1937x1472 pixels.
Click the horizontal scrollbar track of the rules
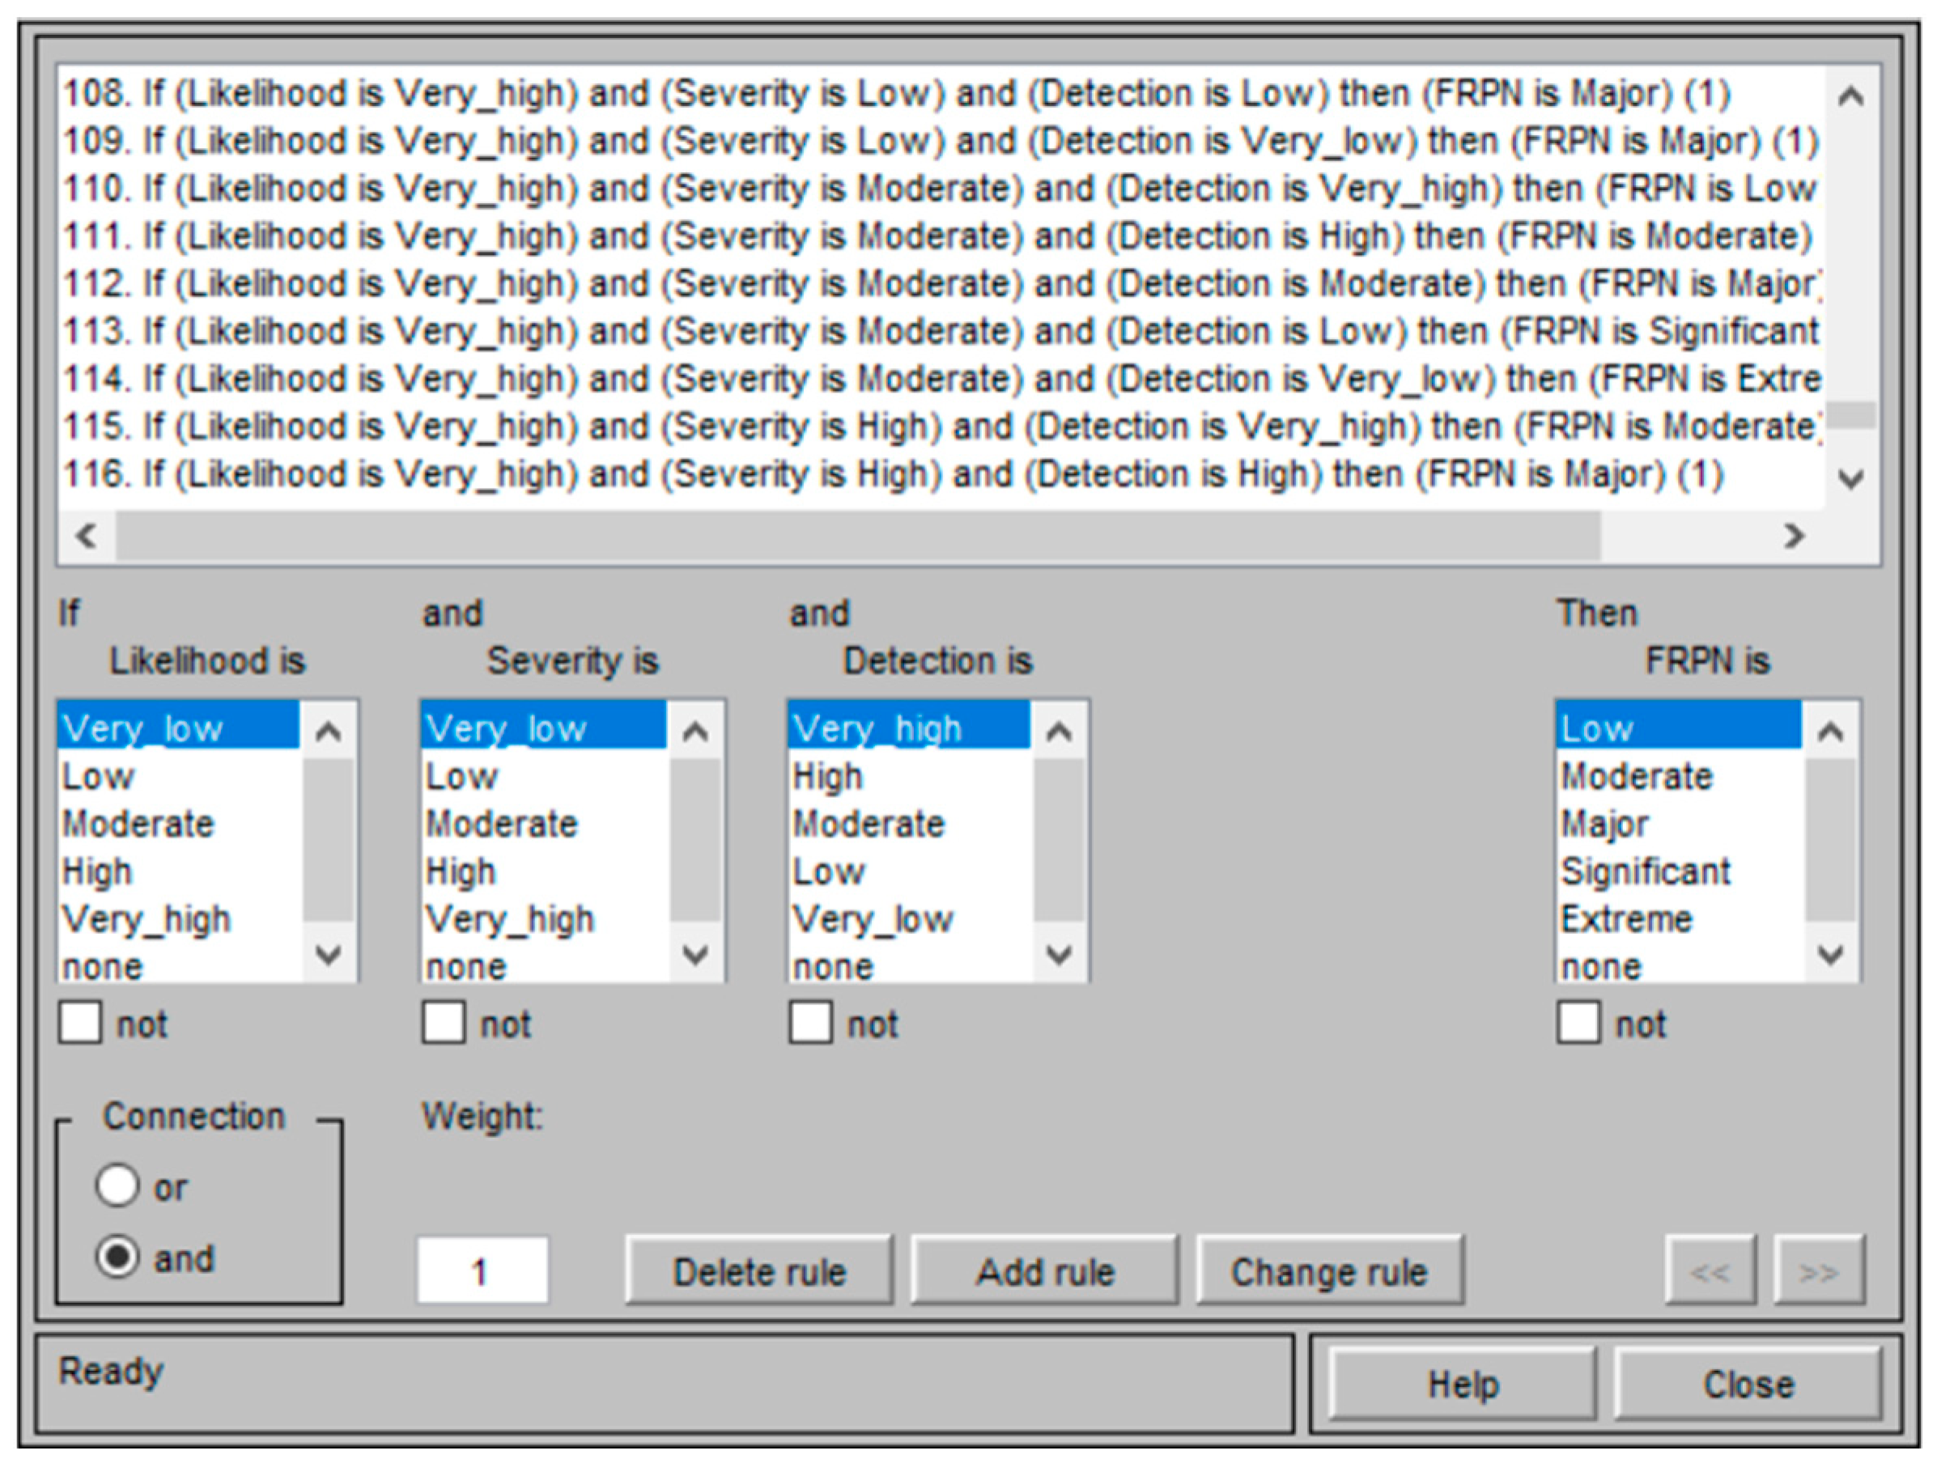click(x=1683, y=536)
